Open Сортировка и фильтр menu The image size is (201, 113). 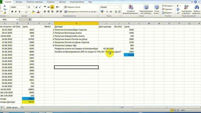pos(187,9)
